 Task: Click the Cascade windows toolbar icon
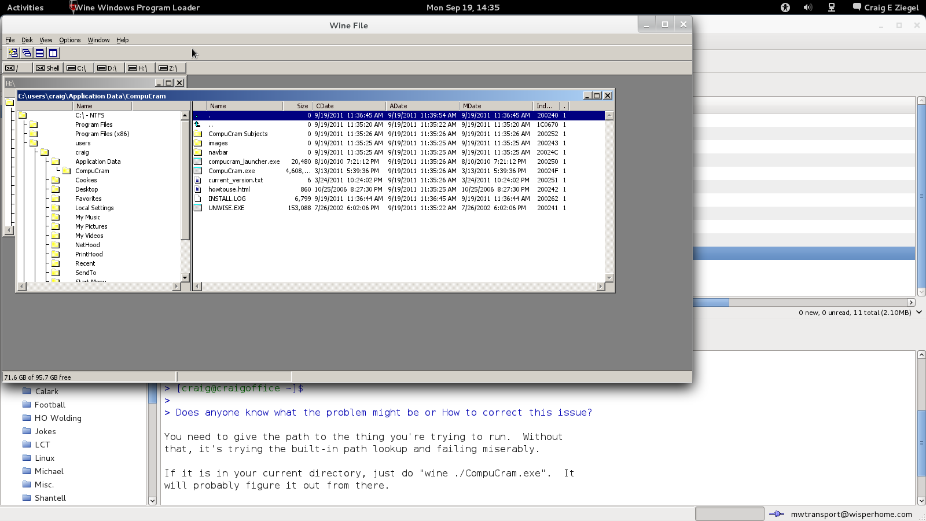[x=27, y=53]
